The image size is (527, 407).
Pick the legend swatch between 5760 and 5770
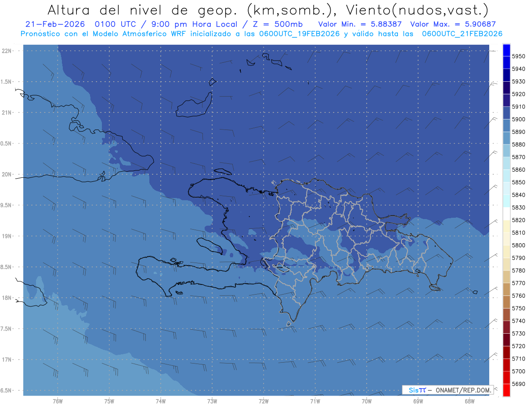[506, 289]
